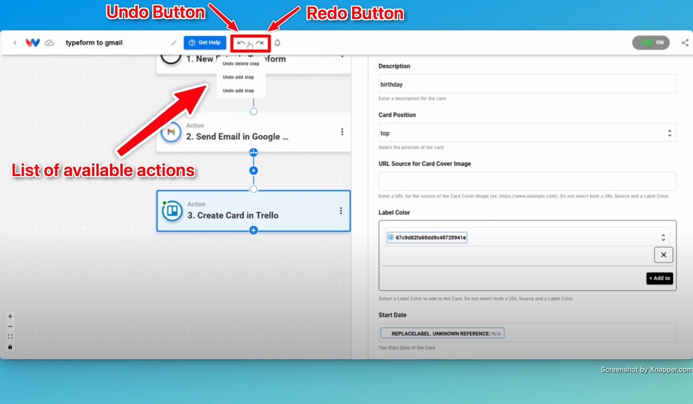Select the Trello icon on step 3
Image resolution: width=693 pixels, height=404 pixels.
pos(171,210)
